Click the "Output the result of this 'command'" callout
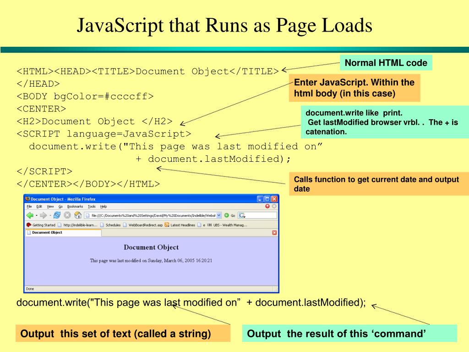 349,334
